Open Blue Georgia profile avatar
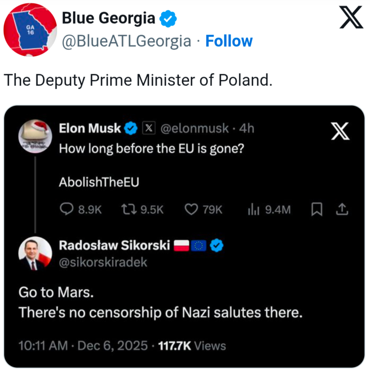The height and width of the screenshot is (376, 370). [30, 29]
